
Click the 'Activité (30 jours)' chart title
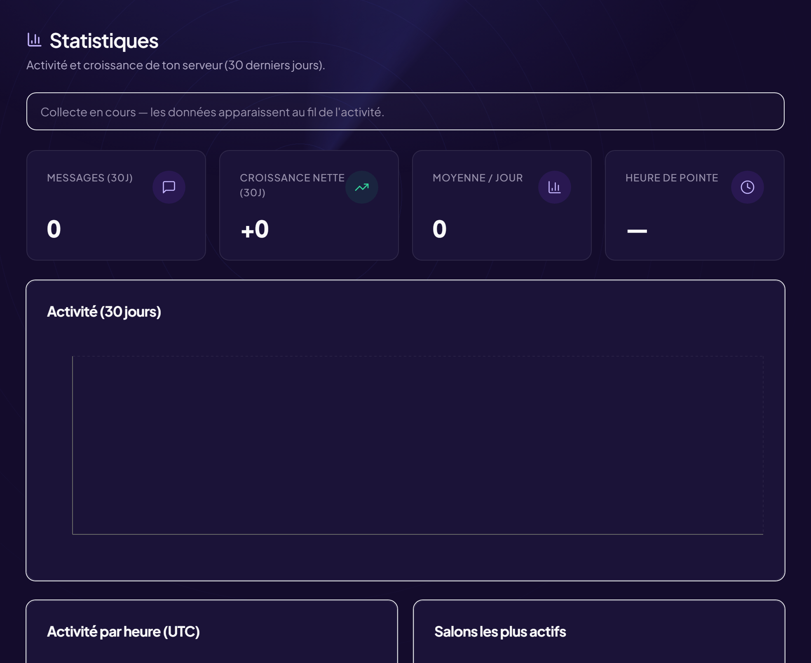tap(104, 312)
